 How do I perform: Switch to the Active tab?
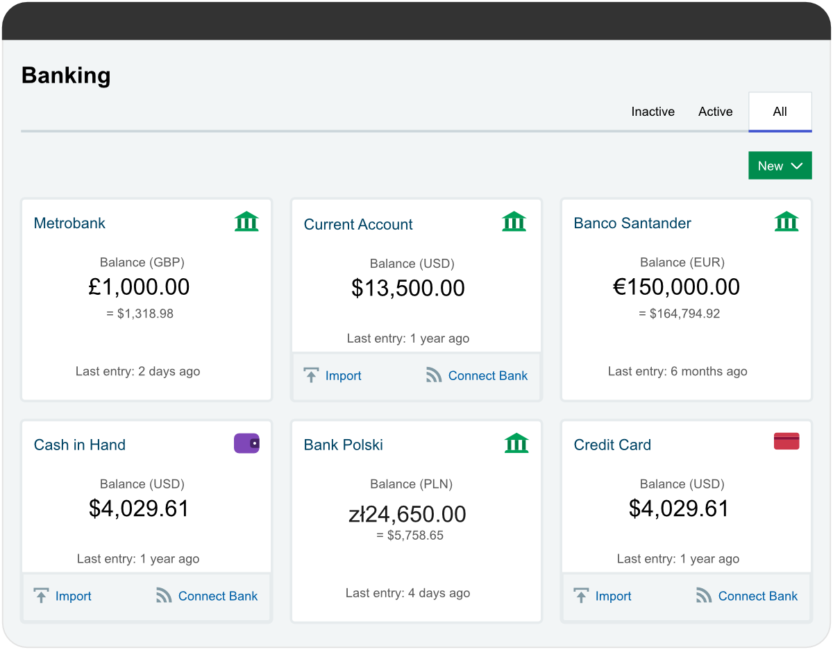tap(716, 112)
